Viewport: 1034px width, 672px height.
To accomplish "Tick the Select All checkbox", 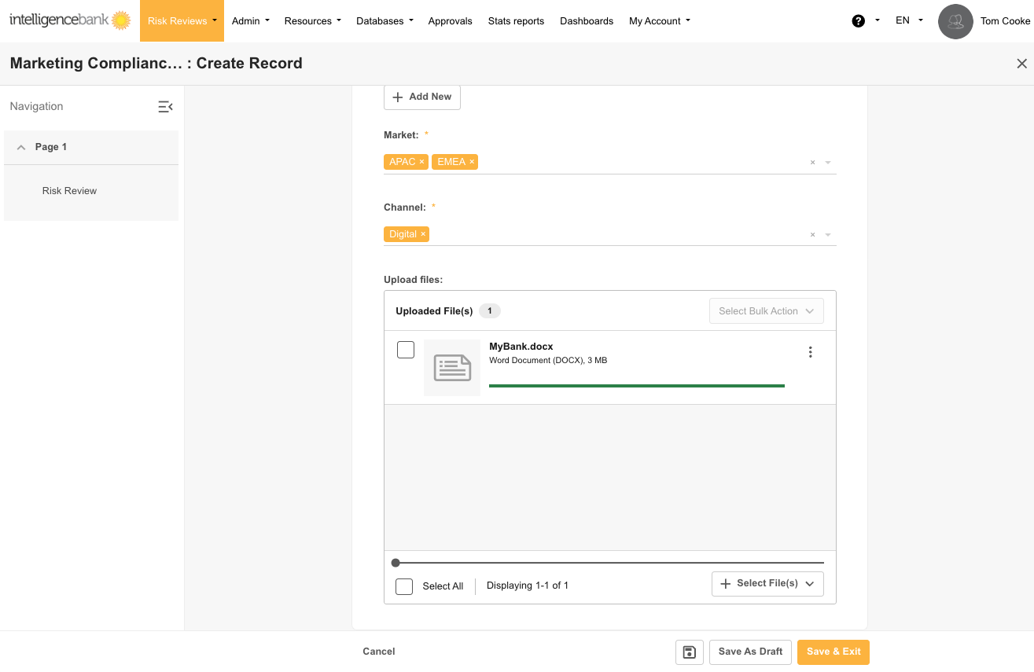I will coord(404,586).
